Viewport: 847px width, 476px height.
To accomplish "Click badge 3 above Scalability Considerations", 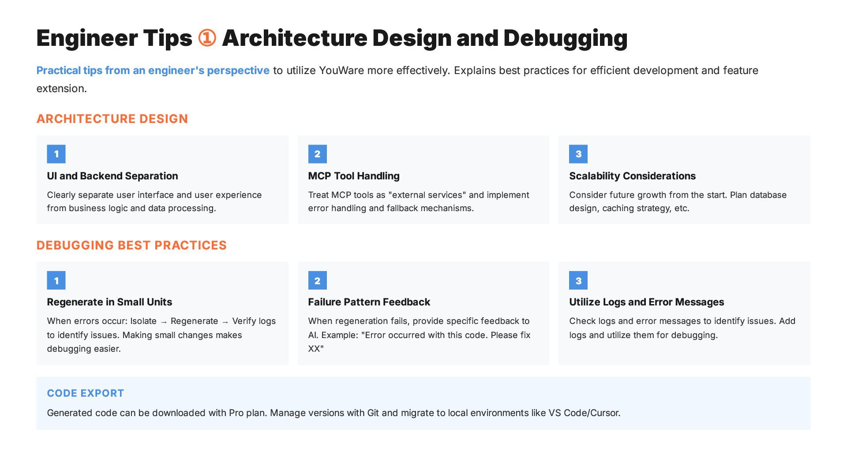I will [x=578, y=154].
